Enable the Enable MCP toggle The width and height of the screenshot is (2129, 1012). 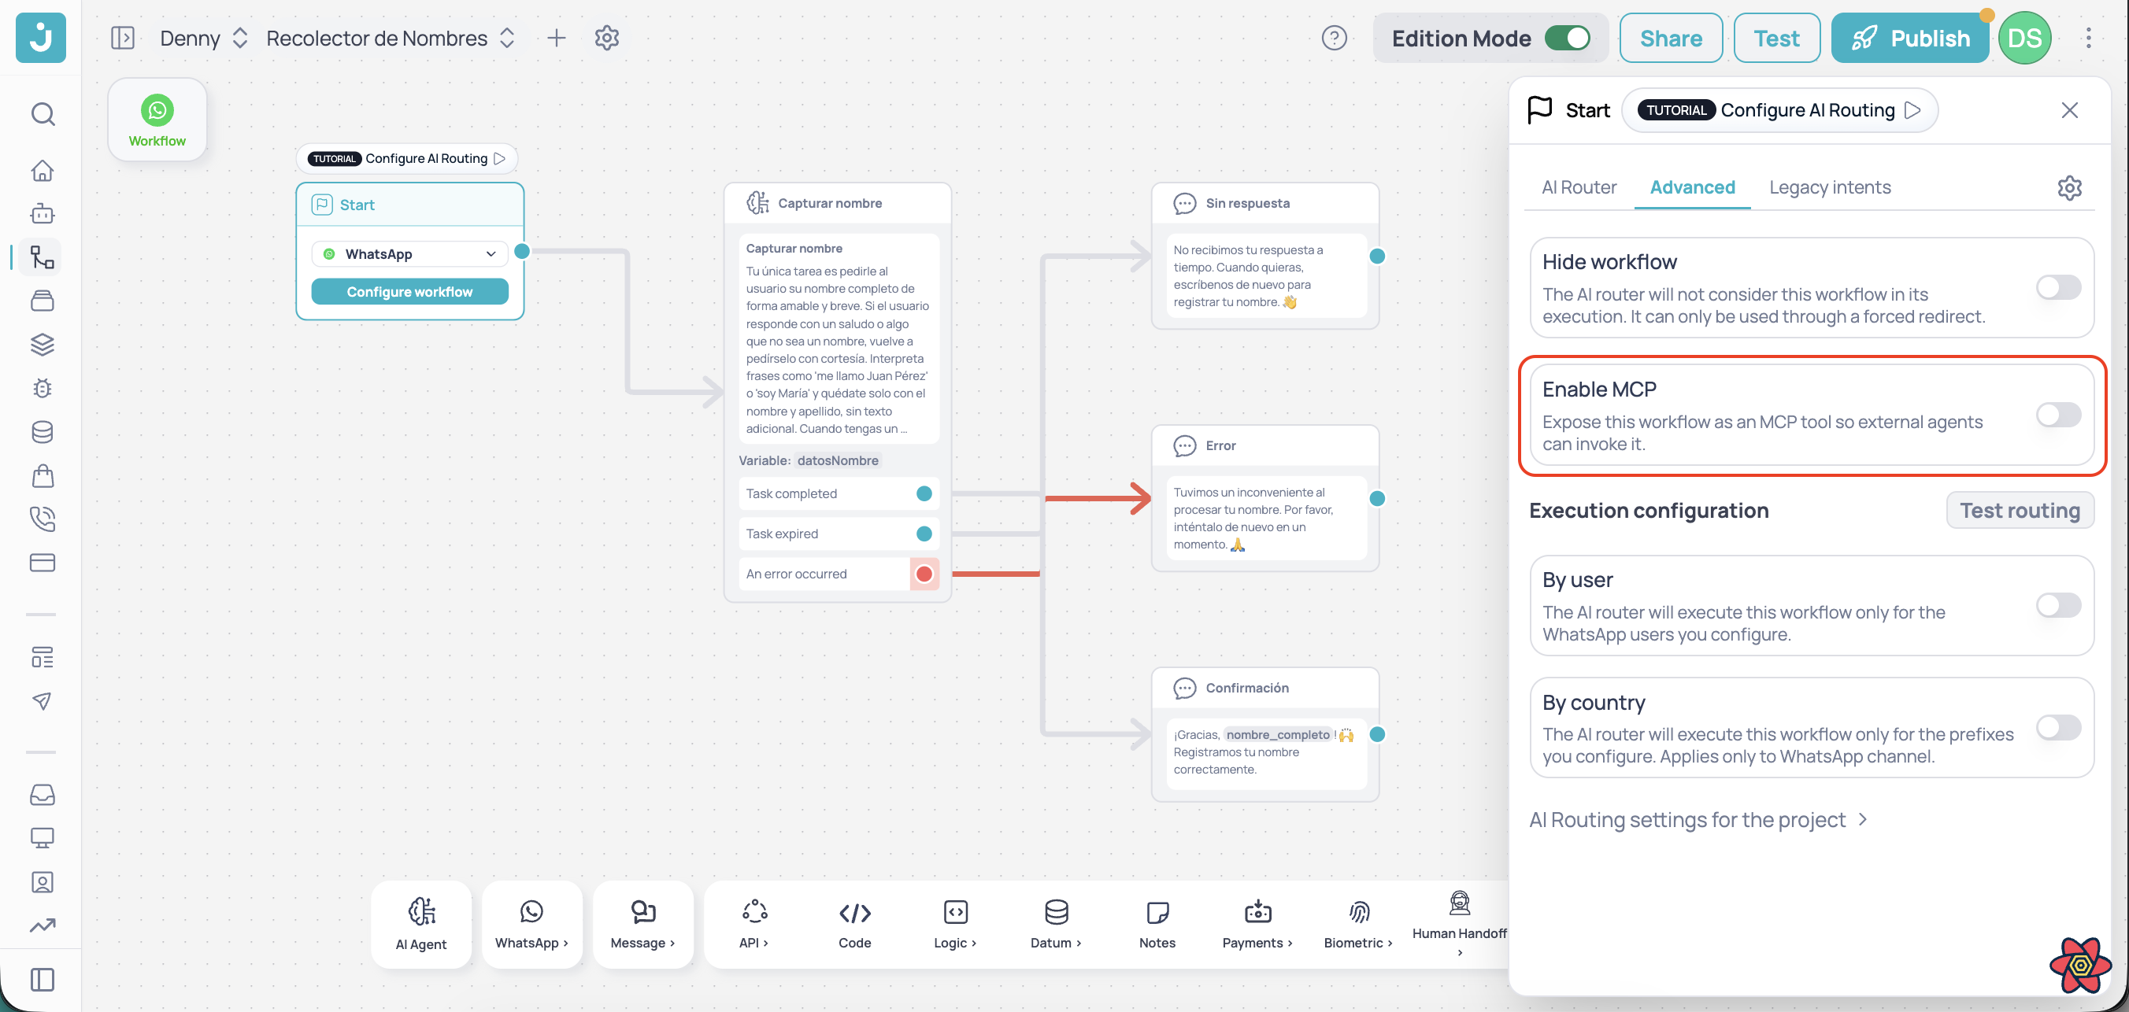coord(2058,415)
